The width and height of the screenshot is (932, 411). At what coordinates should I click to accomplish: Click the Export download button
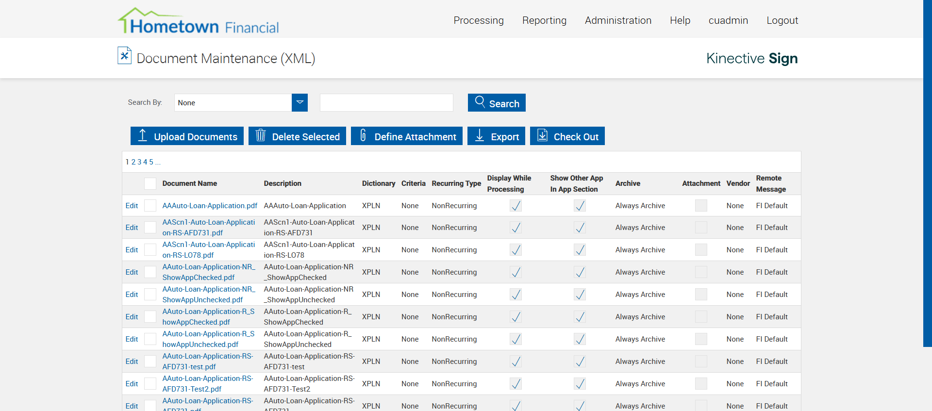pos(496,136)
